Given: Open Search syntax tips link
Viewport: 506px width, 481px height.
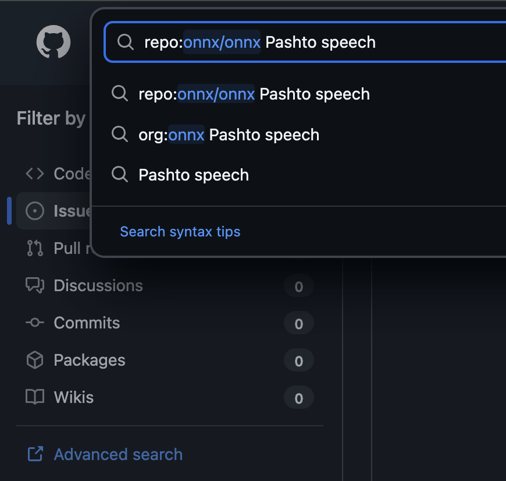Looking at the screenshot, I should pyautogui.click(x=180, y=232).
